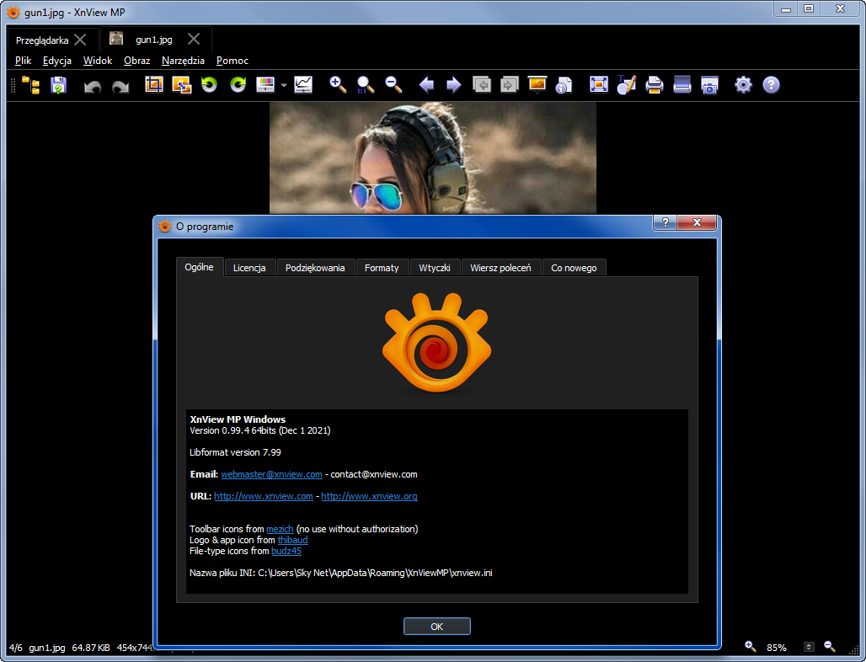Switch to the Wtyczki tab
Viewport: 866px width, 662px height.
click(435, 268)
